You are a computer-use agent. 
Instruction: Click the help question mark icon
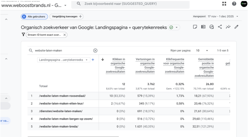point(234,4)
